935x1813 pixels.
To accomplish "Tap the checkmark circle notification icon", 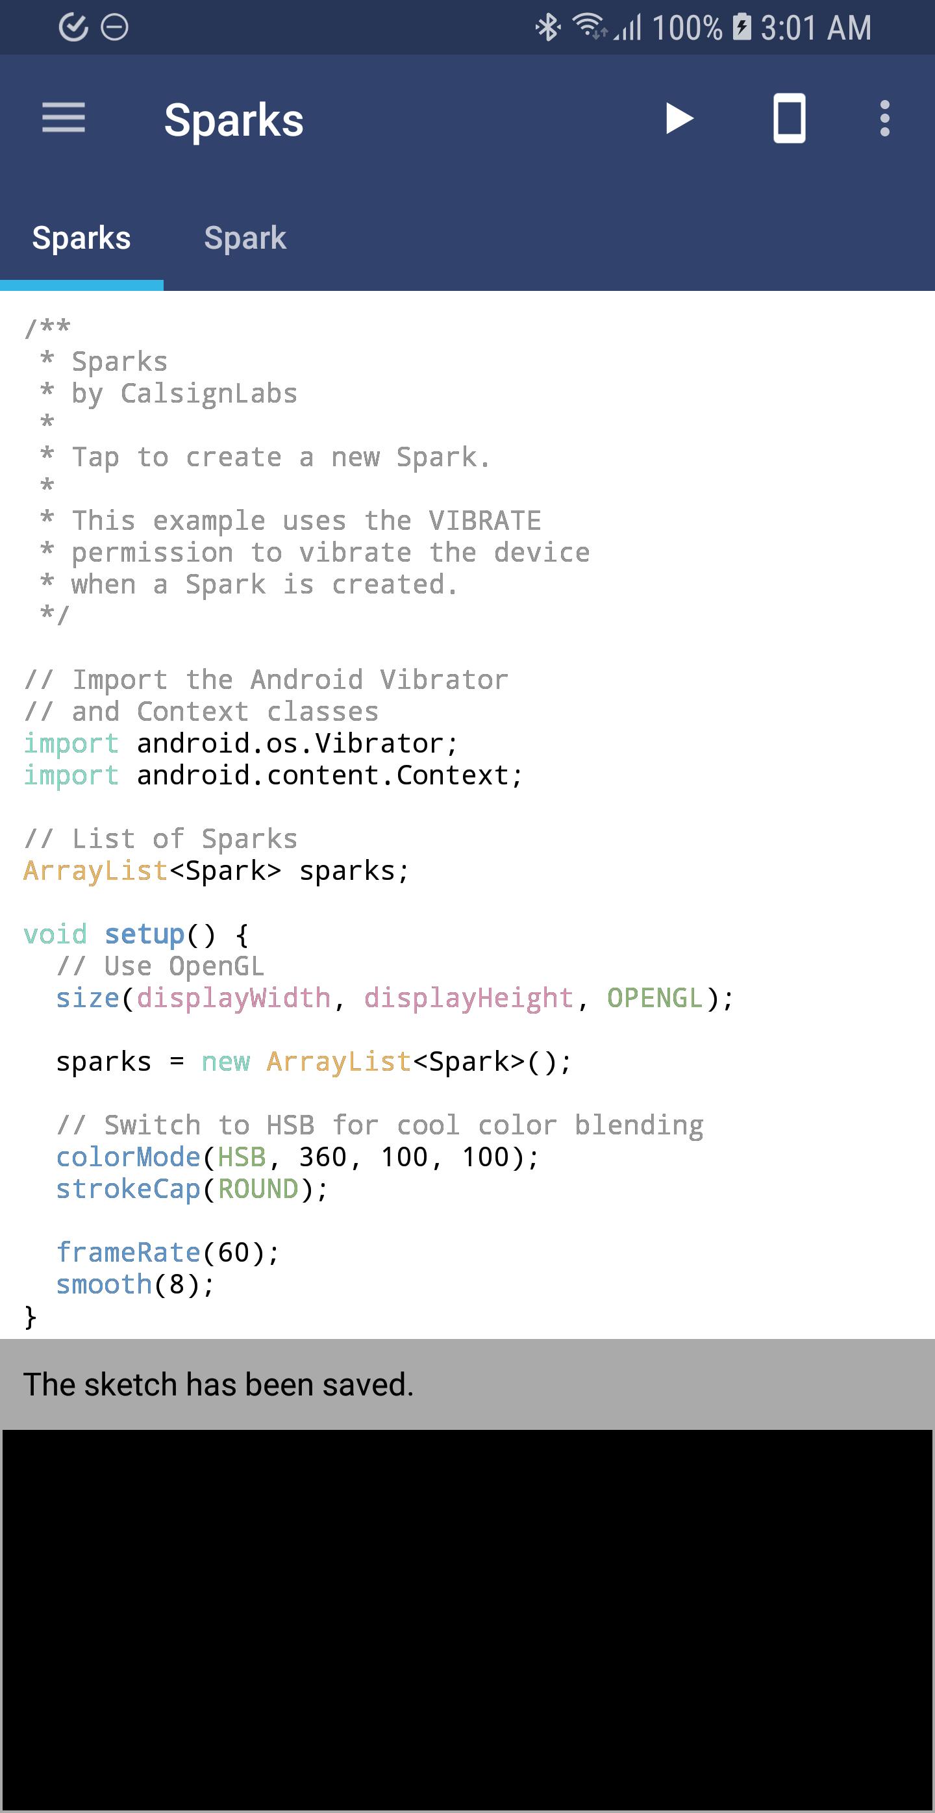I will coord(73,27).
